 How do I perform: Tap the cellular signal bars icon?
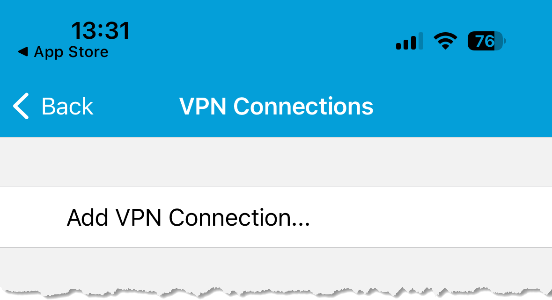[x=409, y=41]
